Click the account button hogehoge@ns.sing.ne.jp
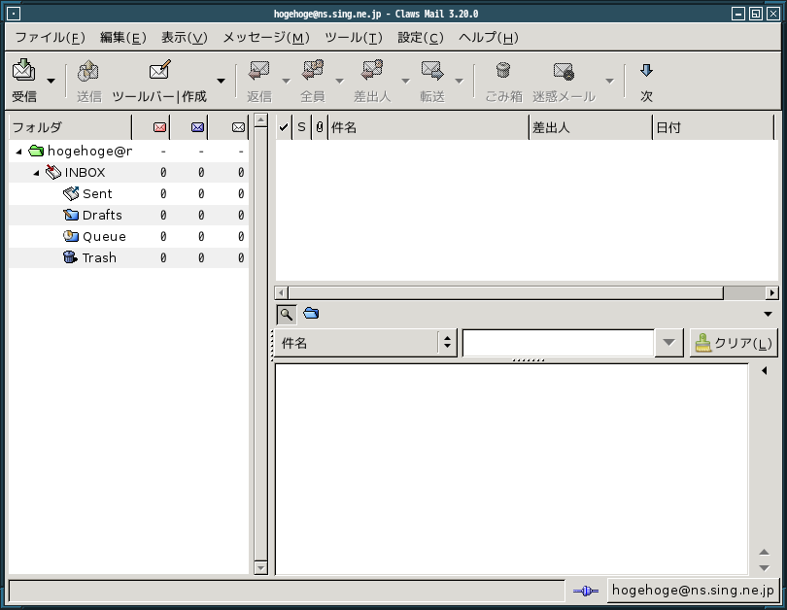 point(693,591)
